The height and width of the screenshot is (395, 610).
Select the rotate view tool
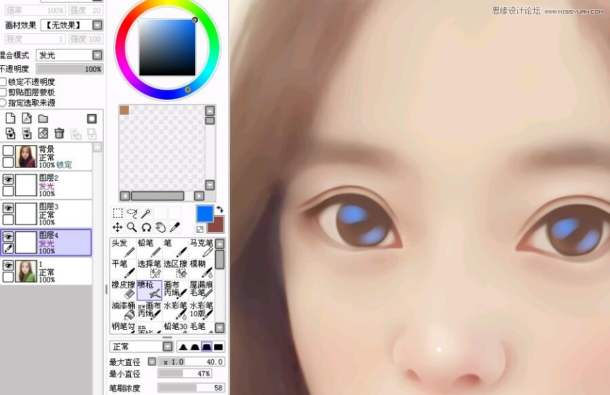point(146,227)
